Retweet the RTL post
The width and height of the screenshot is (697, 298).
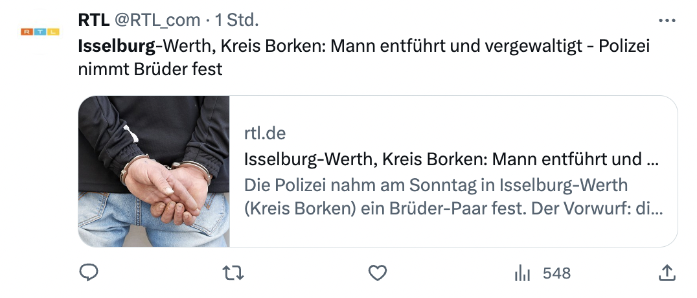[x=233, y=273]
